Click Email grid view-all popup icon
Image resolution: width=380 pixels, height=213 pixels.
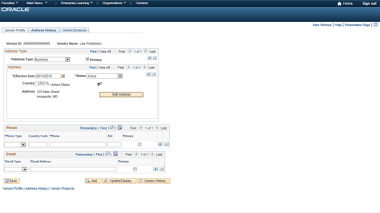pyautogui.click(x=107, y=154)
